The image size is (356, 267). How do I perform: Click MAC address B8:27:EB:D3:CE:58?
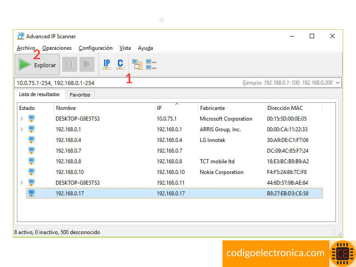click(x=287, y=194)
